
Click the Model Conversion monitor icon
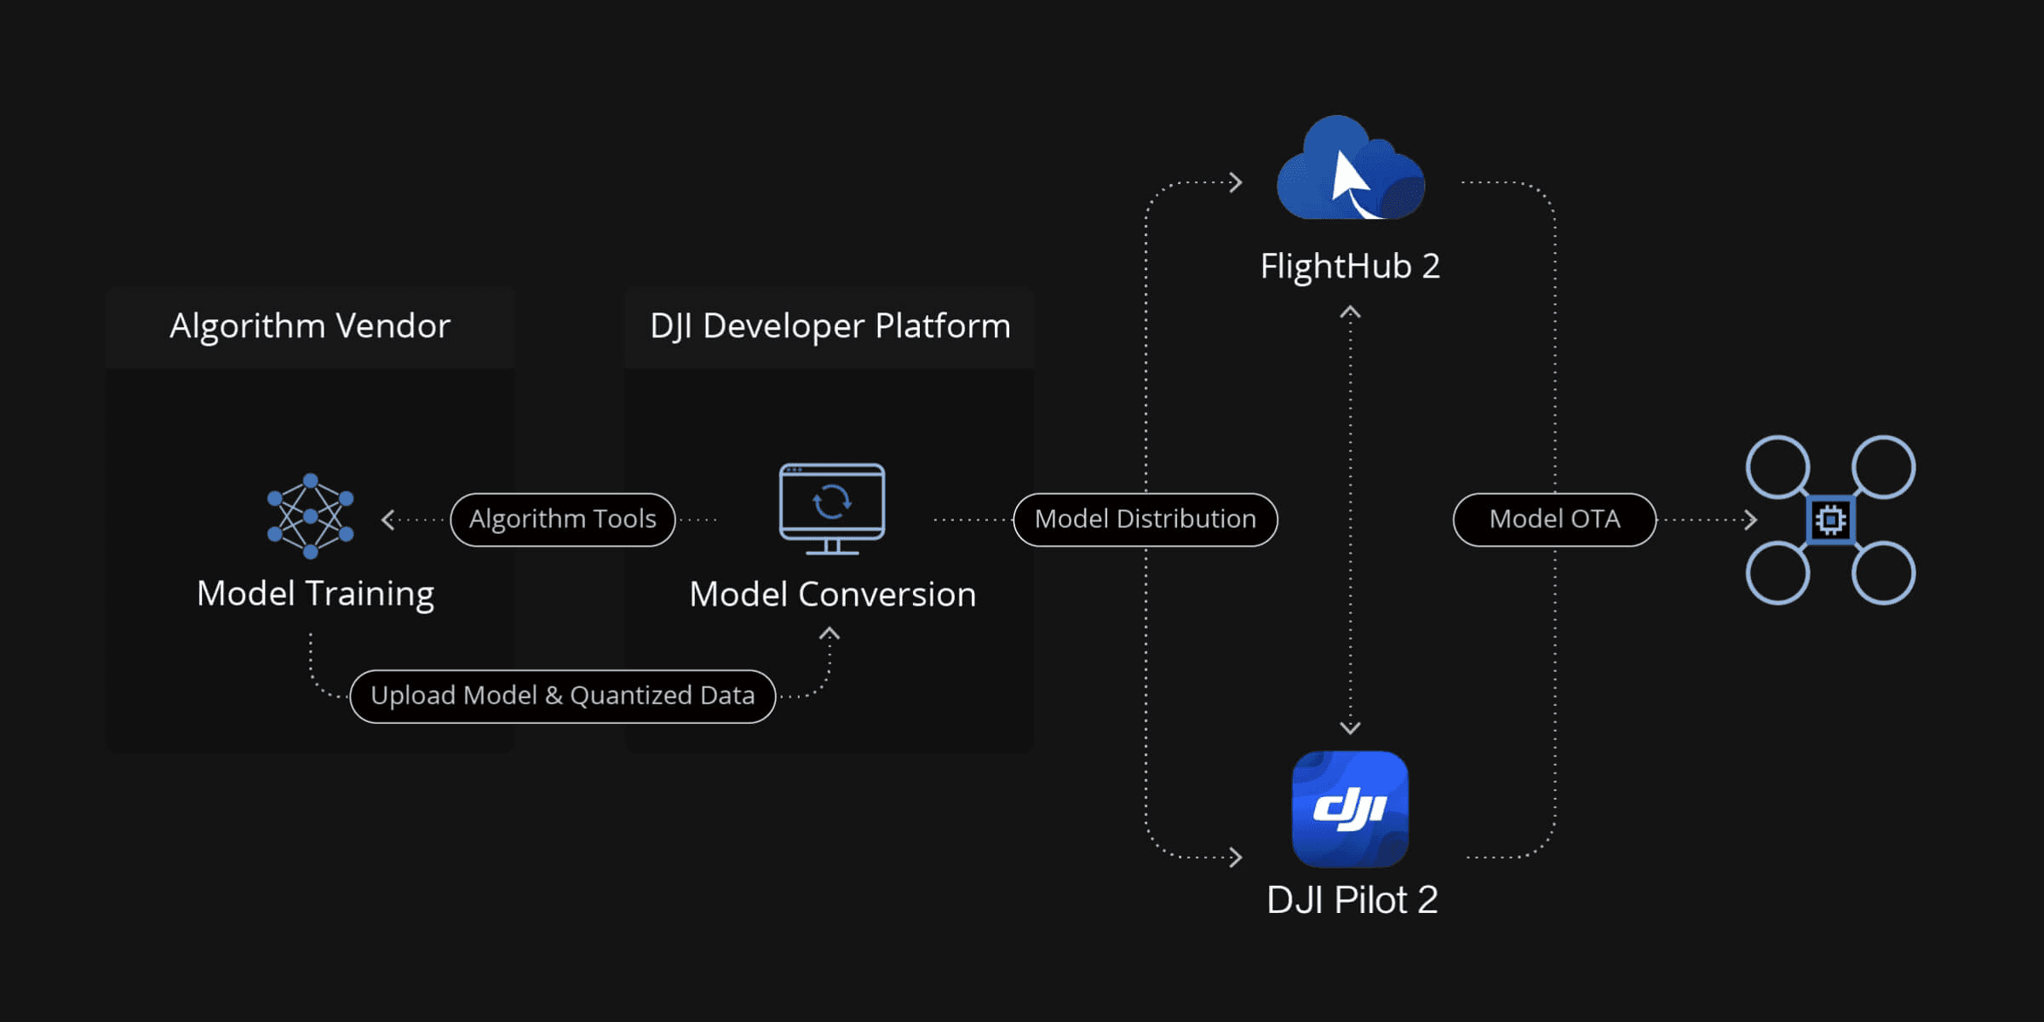[832, 508]
